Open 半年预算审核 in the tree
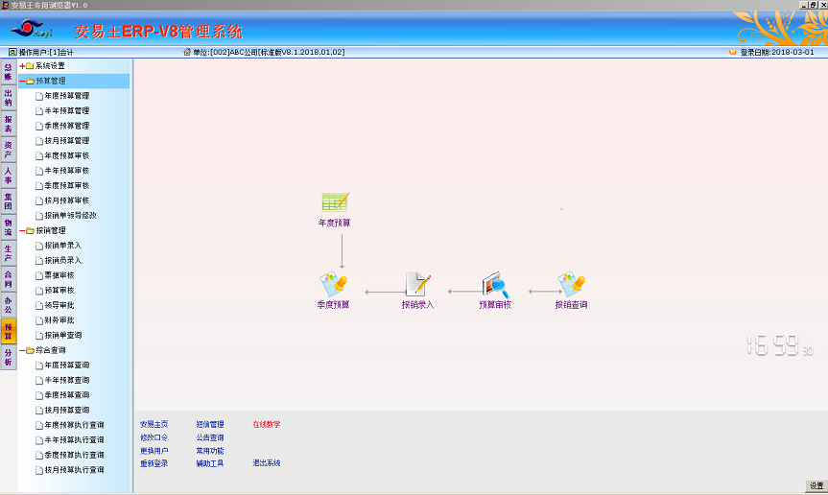 (67, 171)
